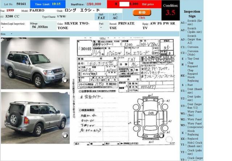Click the Y2 Crack palm size entry

pos(191,152)
